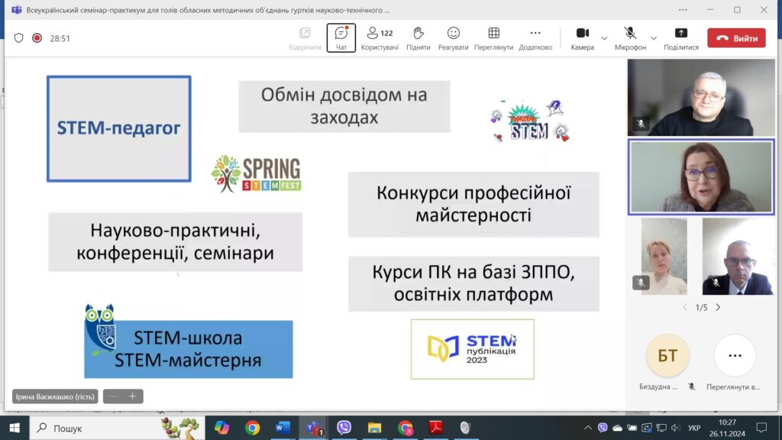Screen dimensions: 782x440
Task: Click the БТ participant avatar
Action: [667, 356]
